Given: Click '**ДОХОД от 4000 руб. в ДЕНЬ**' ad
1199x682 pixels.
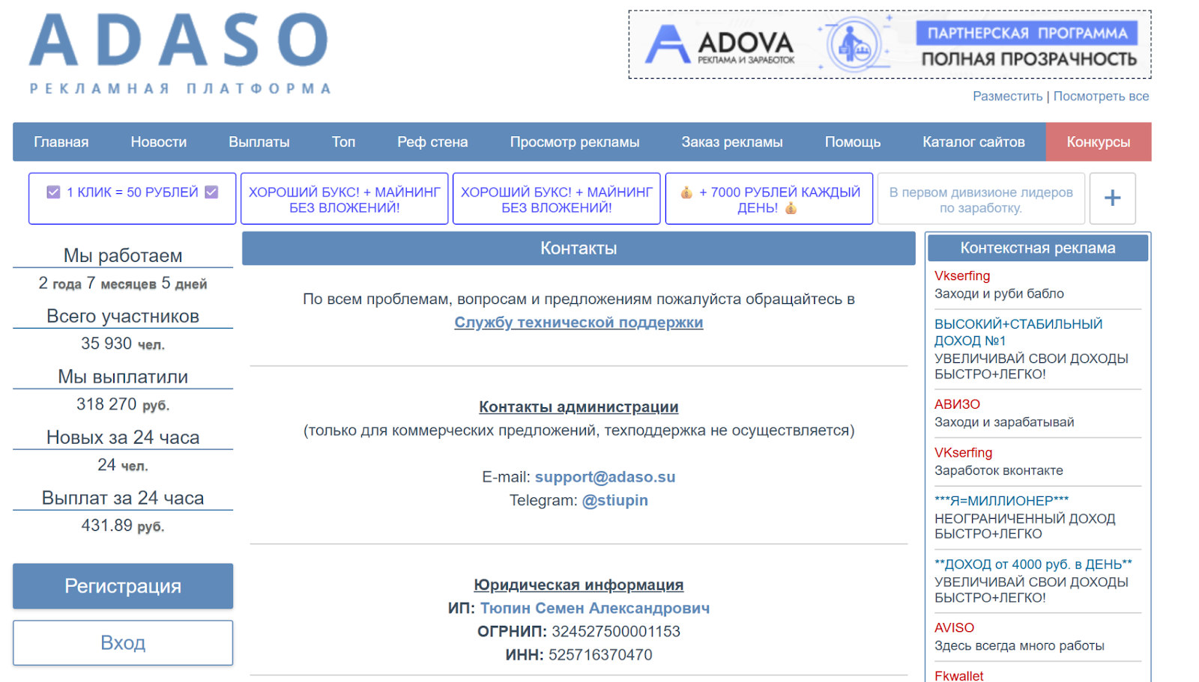Looking at the screenshot, I should (x=1033, y=564).
